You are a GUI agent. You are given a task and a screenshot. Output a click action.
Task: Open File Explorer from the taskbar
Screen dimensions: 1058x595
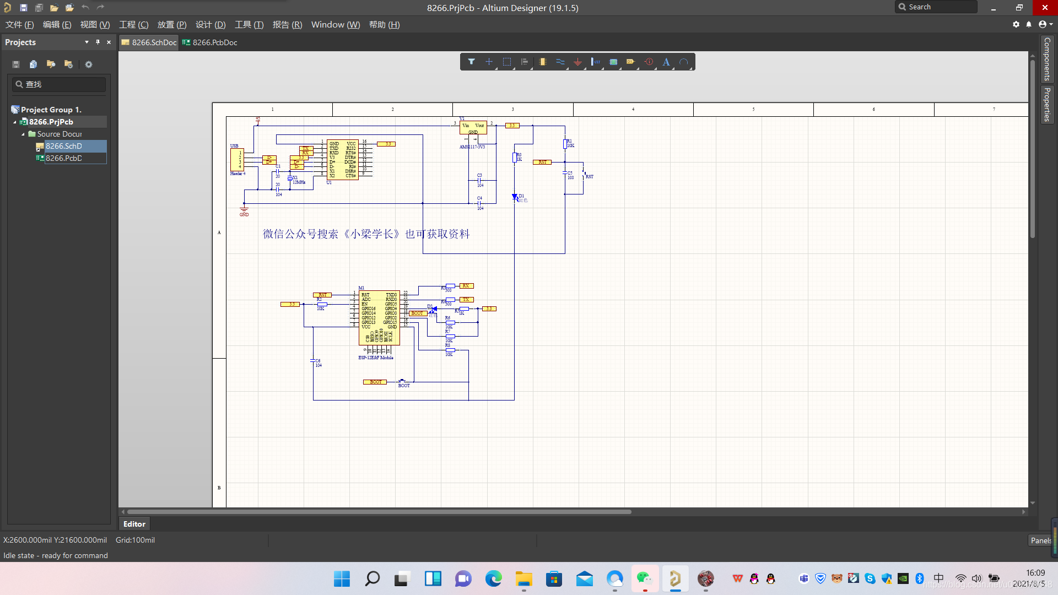point(523,578)
